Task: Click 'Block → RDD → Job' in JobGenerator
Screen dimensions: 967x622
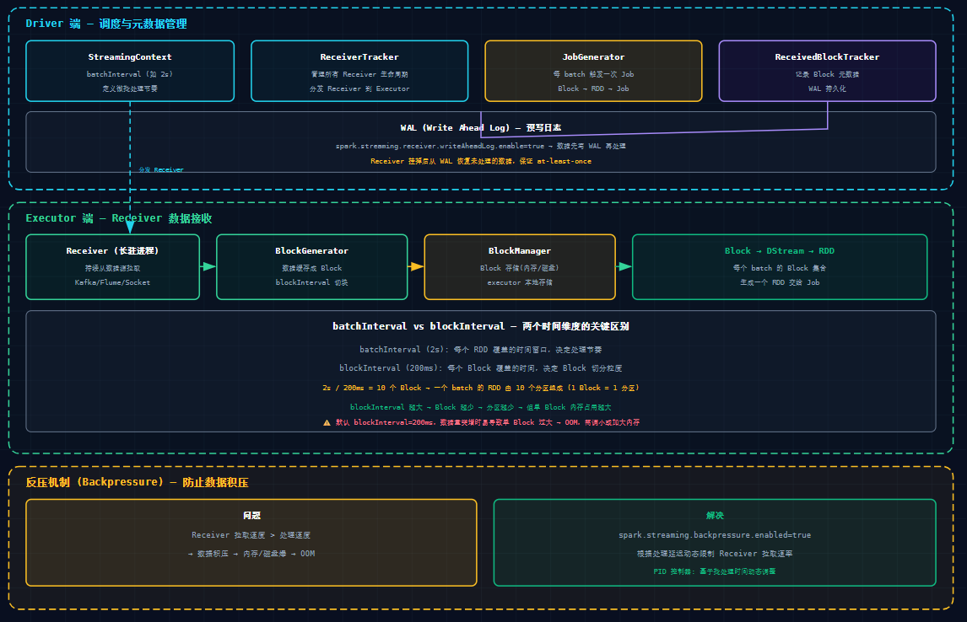Action: pos(593,88)
